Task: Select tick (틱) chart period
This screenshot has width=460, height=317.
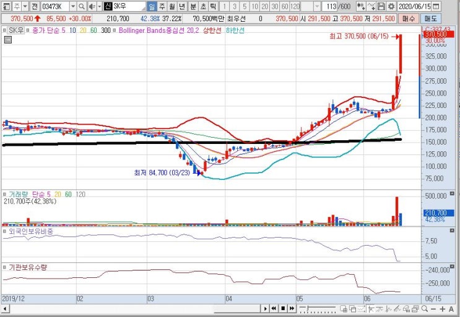Action: tap(213, 6)
